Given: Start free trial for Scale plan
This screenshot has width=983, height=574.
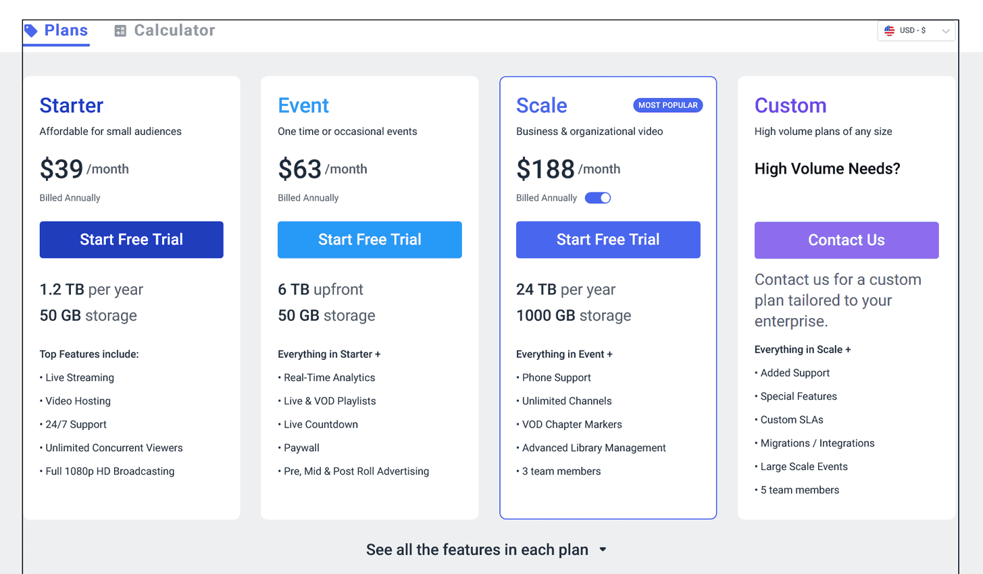Looking at the screenshot, I should 608,240.
